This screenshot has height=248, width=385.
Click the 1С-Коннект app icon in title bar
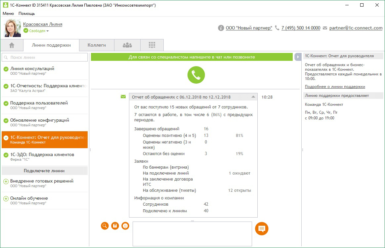point(5,5)
